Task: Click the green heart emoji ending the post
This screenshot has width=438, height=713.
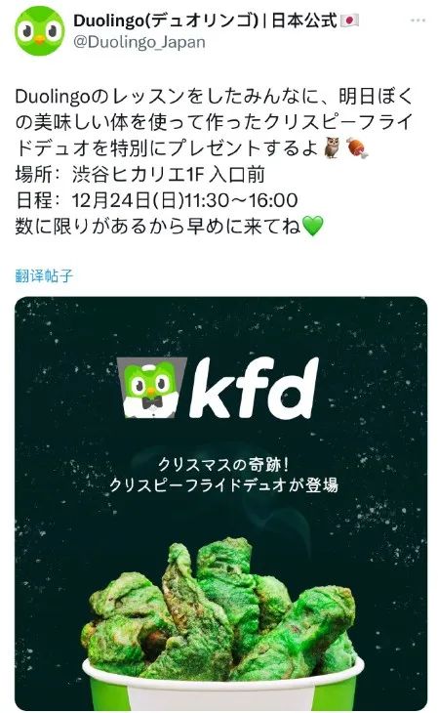Action: [x=312, y=226]
